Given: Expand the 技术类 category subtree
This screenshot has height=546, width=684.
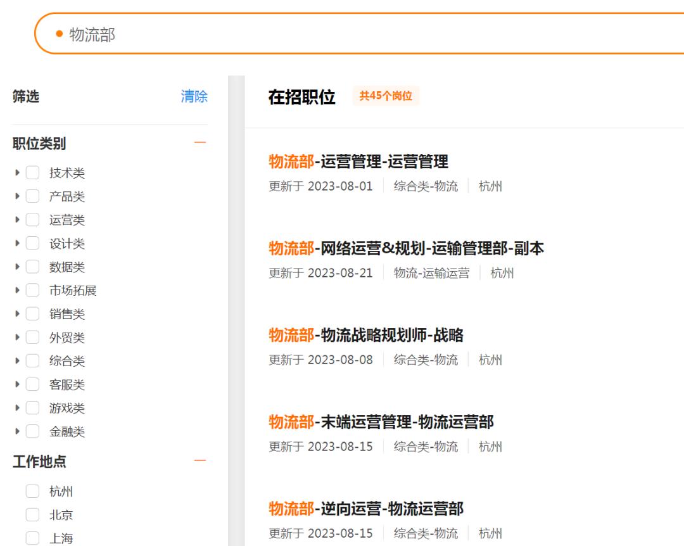Looking at the screenshot, I should [16, 173].
